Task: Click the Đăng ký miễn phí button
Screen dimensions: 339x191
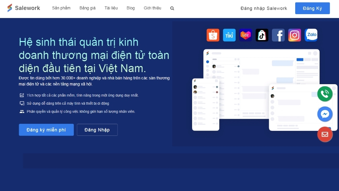Action: click(46, 130)
